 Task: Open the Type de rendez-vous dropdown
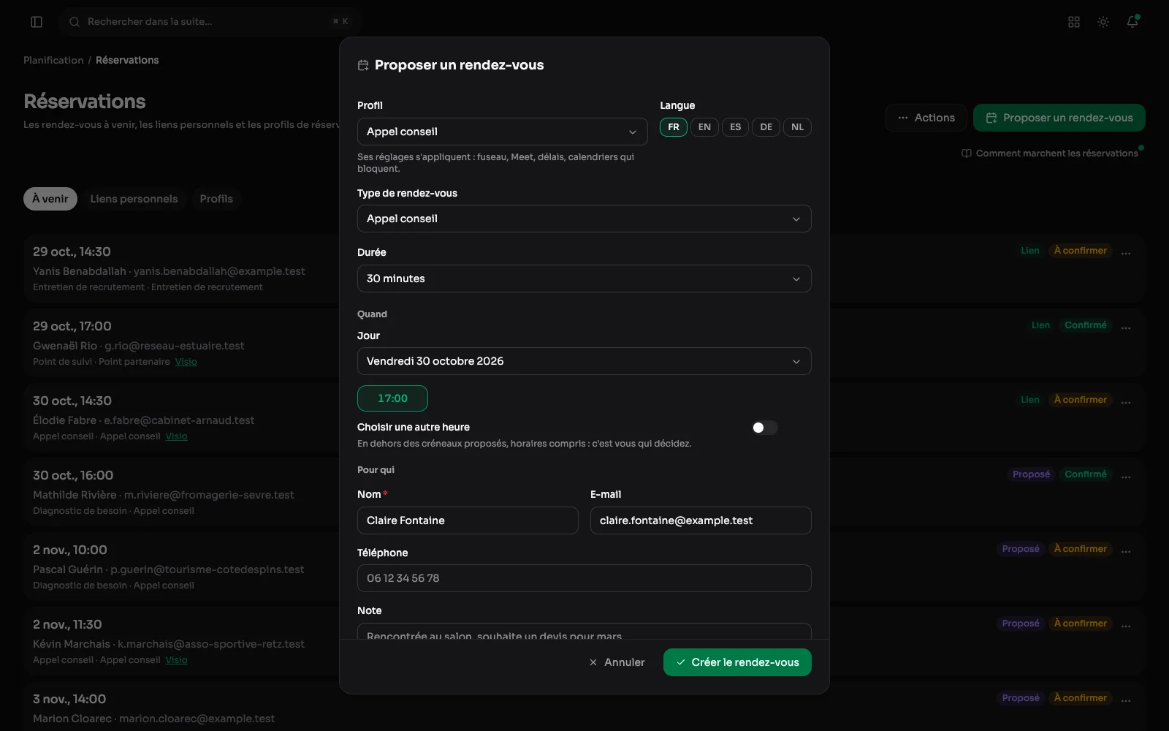pyautogui.click(x=584, y=219)
